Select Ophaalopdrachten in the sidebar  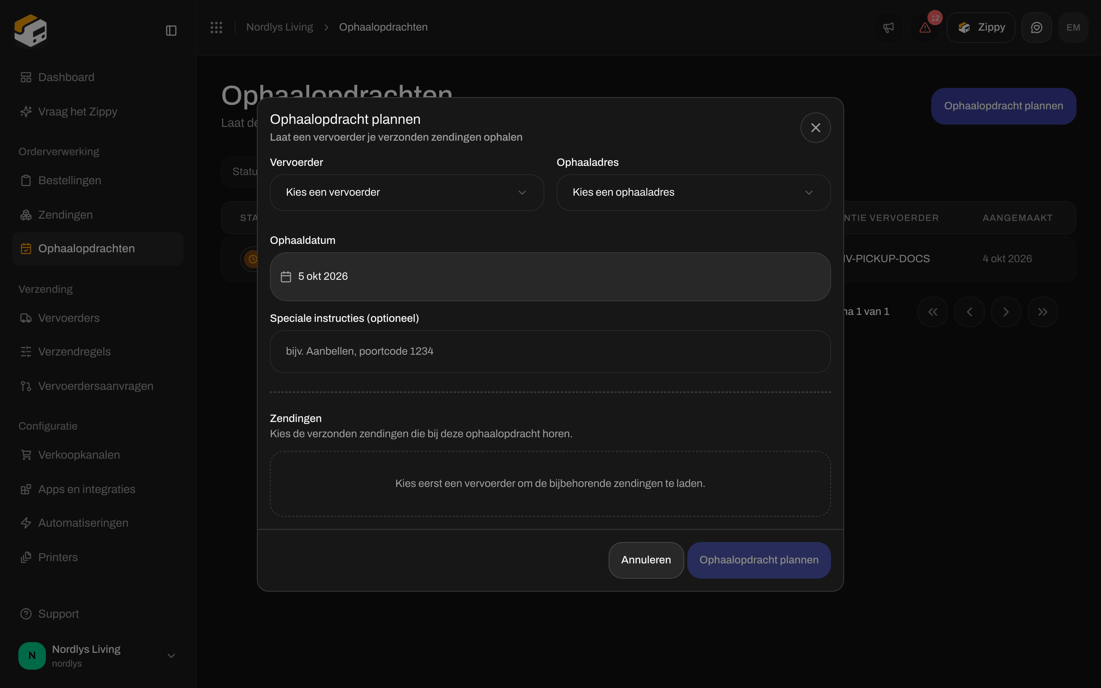tap(98, 249)
